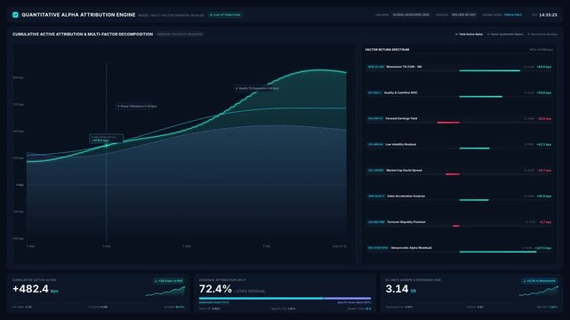The width and height of the screenshot is (570, 320).
Task: Select the Low Volatility Residual factor row
Action: click(x=460, y=145)
